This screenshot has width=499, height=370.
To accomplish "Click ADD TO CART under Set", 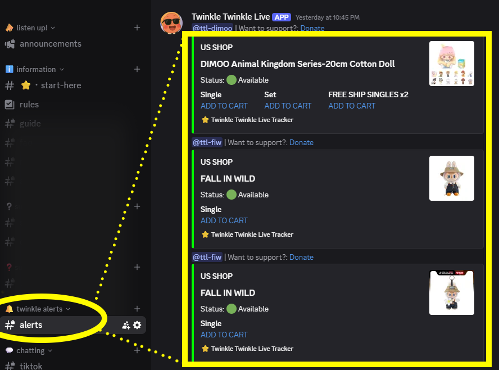I will coord(288,106).
